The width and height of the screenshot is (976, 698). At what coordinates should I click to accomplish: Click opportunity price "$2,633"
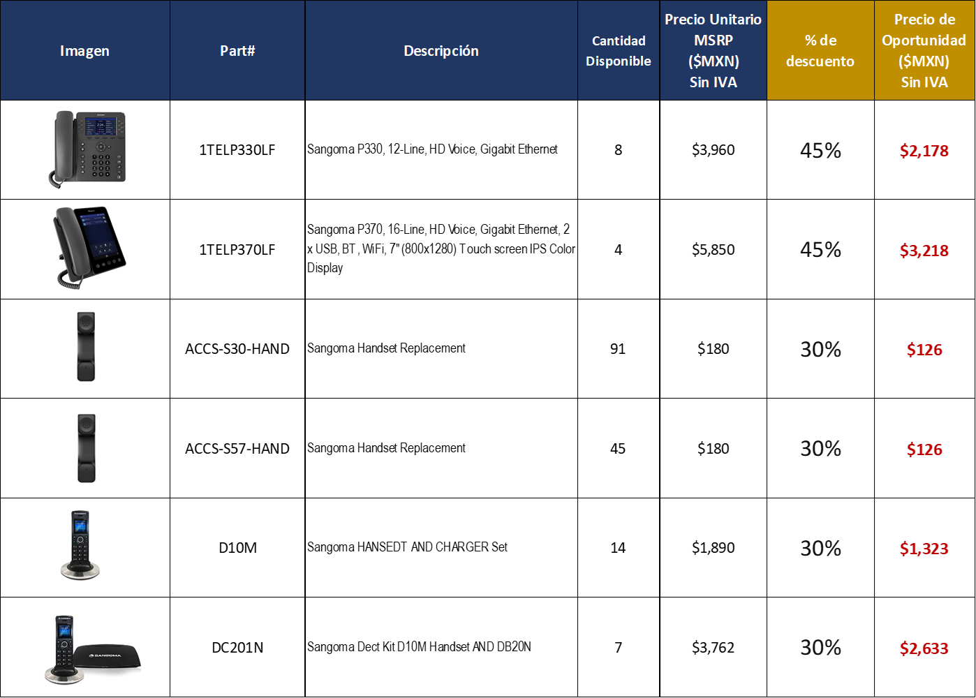coord(924,648)
